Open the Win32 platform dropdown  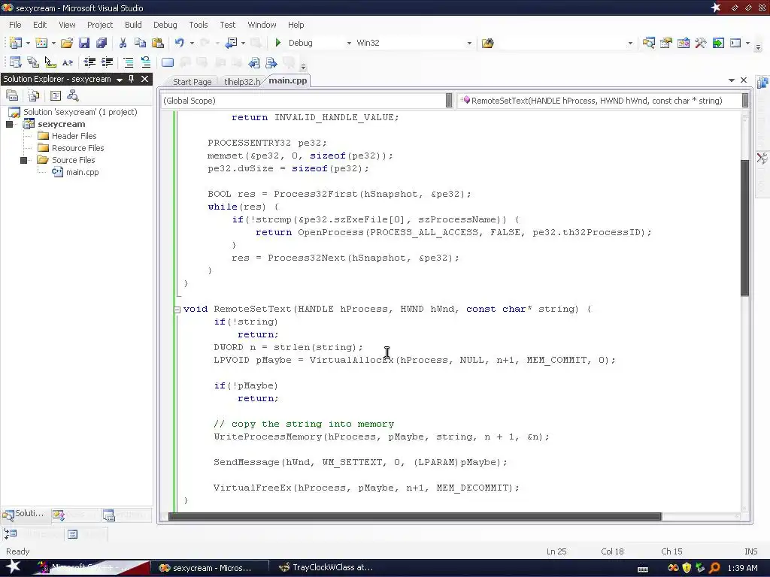click(469, 43)
